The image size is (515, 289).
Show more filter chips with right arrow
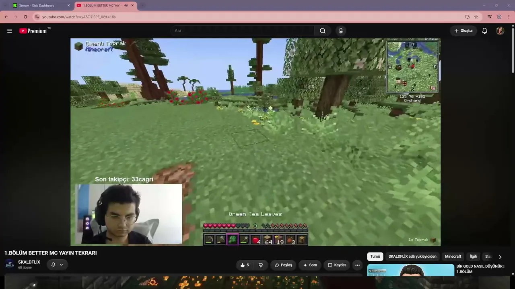pyautogui.click(x=500, y=257)
